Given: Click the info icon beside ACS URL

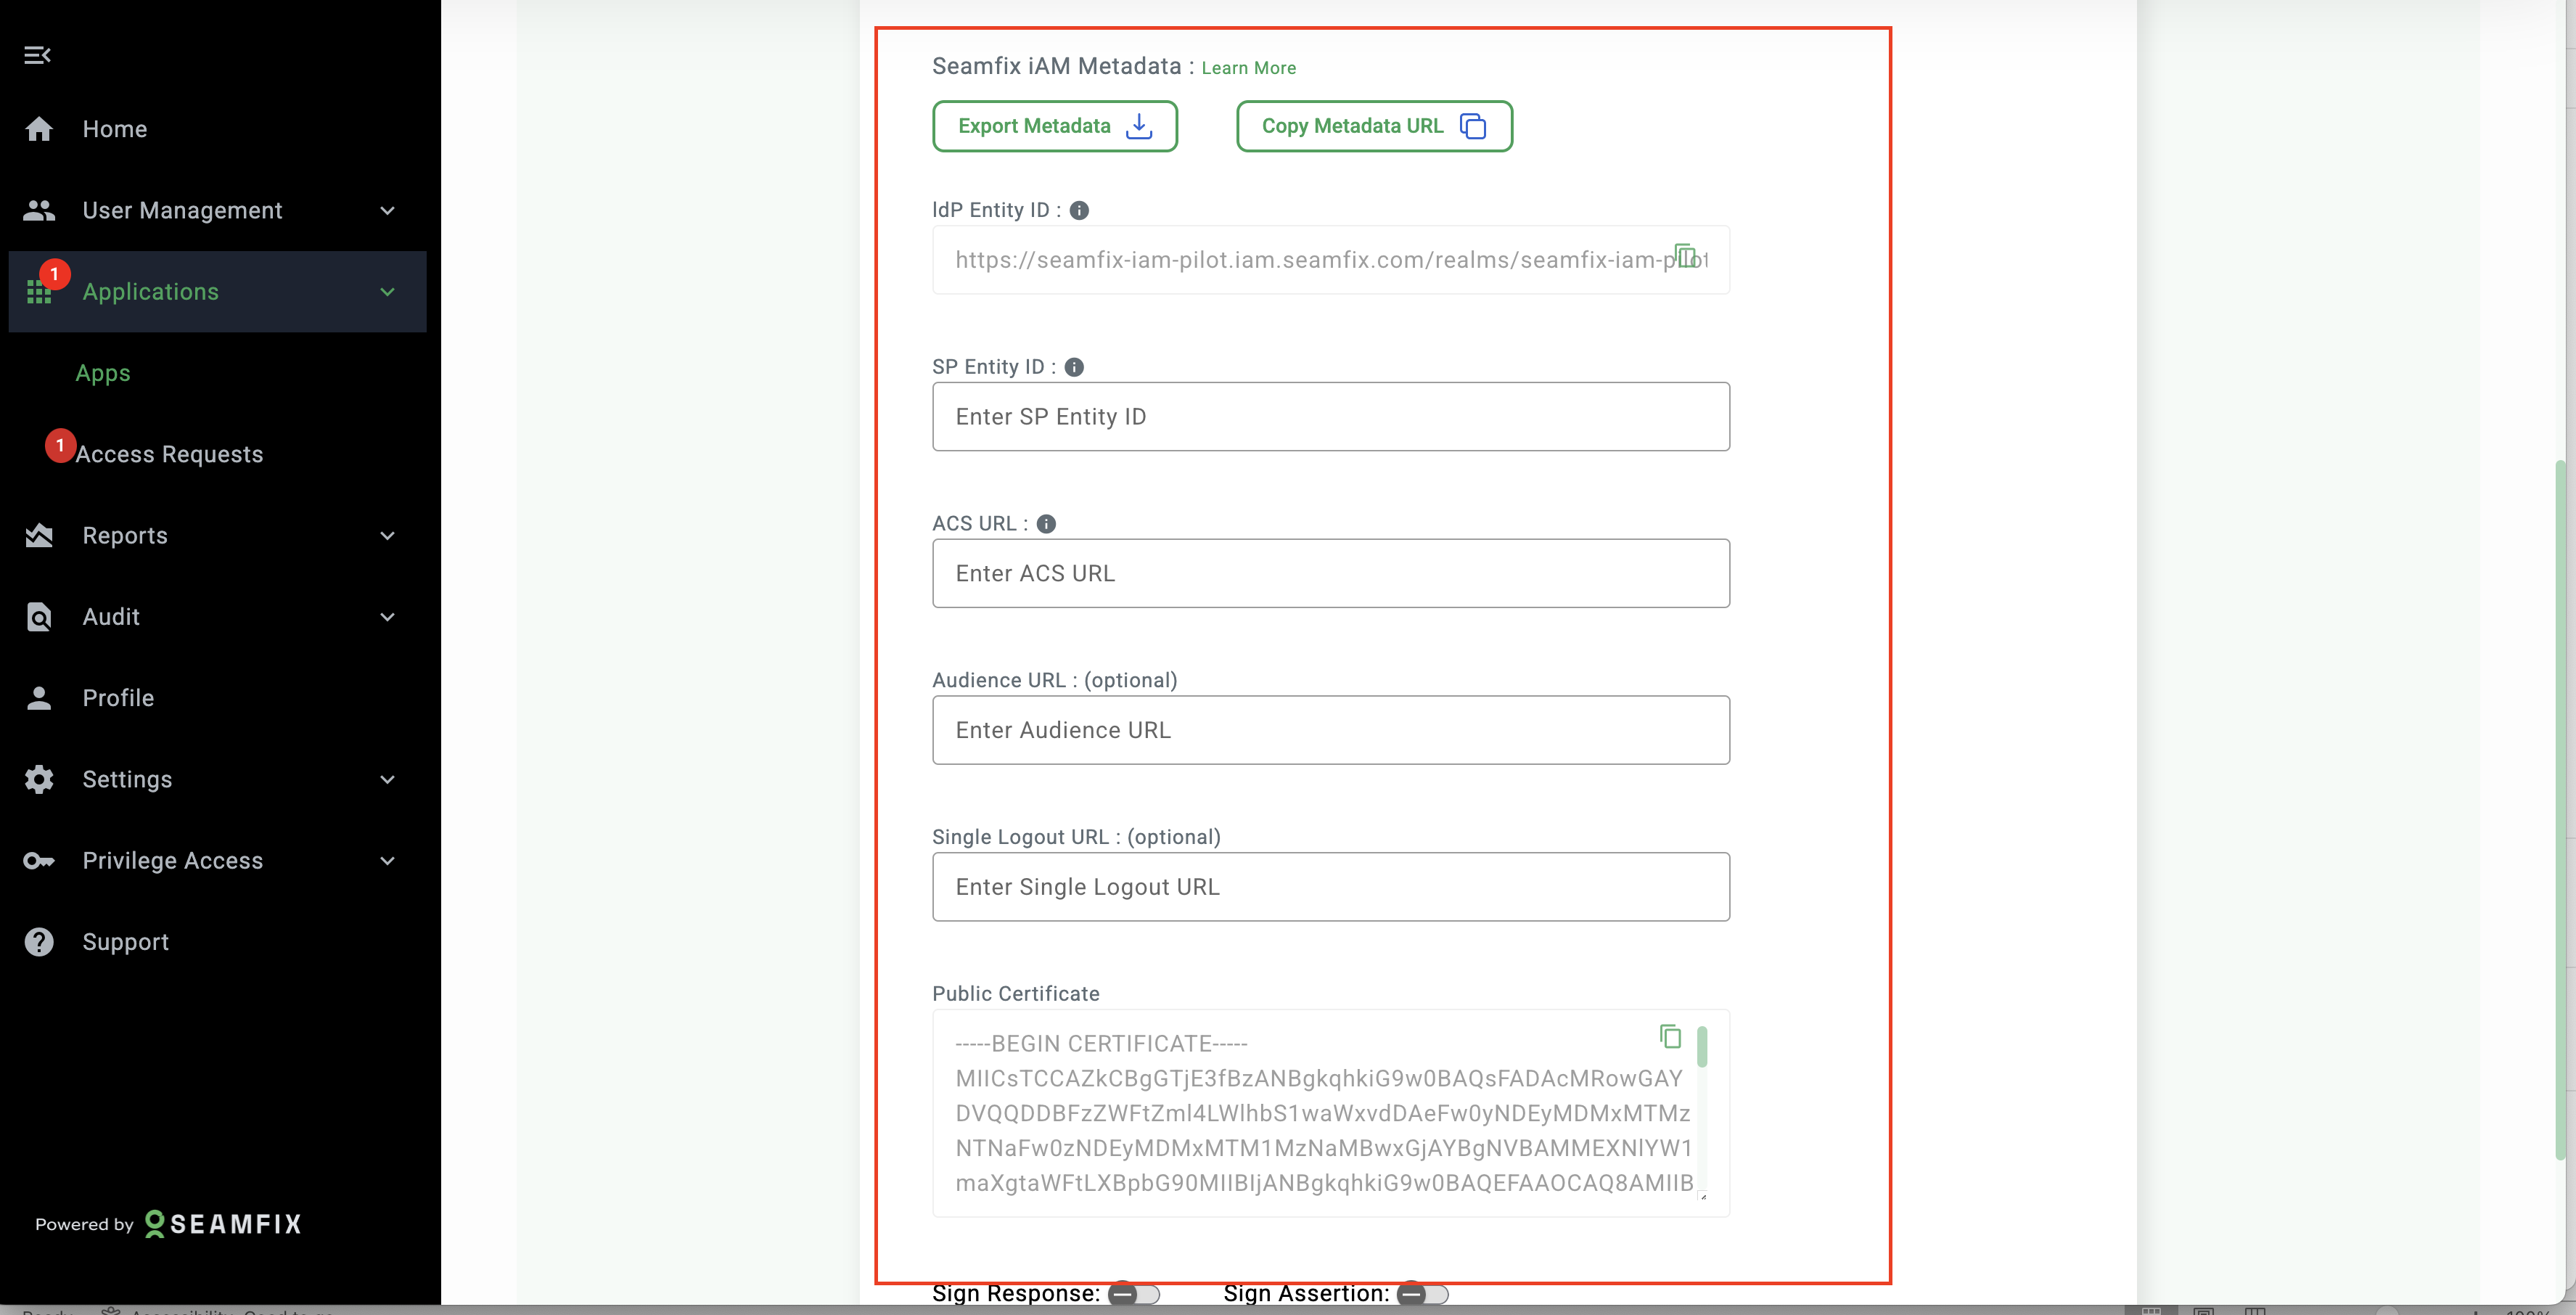Looking at the screenshot, I should pyautogui.click(x=1046, y=524).
